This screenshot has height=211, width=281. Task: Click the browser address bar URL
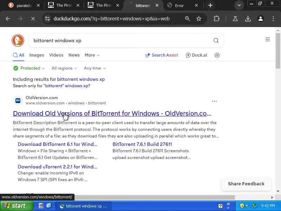(111, 19)
